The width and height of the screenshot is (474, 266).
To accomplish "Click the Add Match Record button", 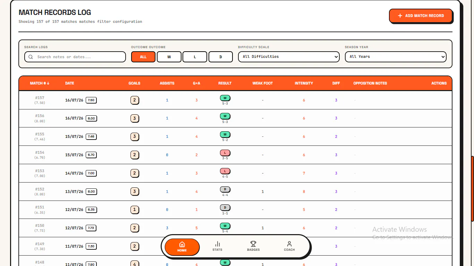I will (421, 16).
